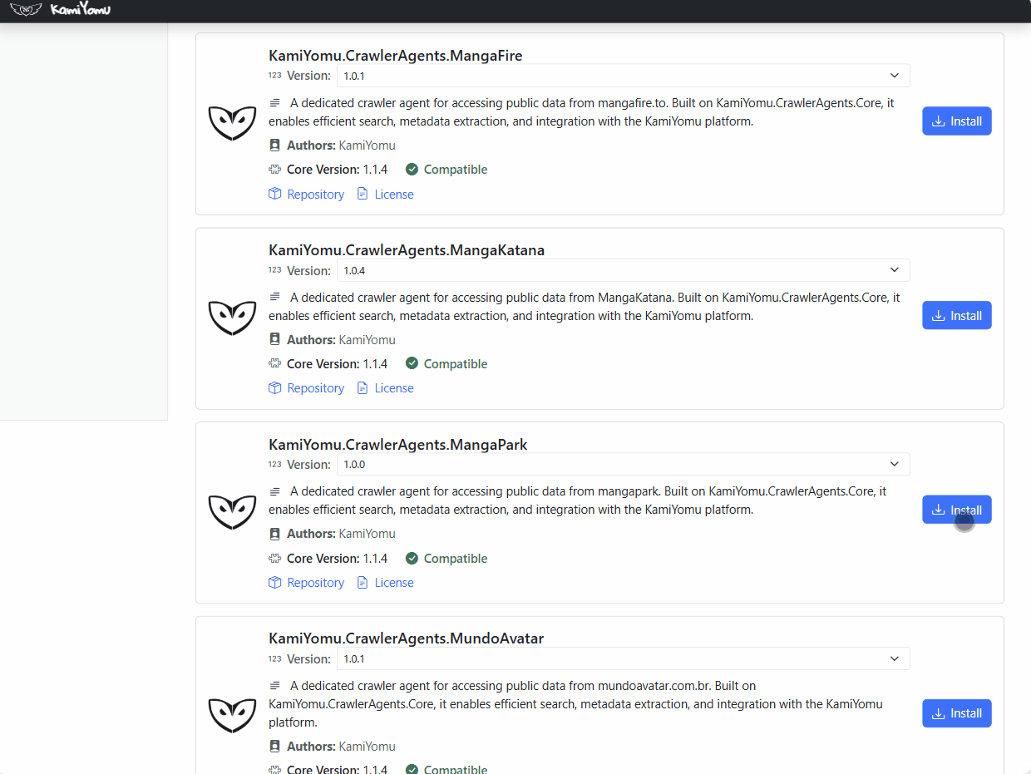
Task: Click the MangaFire crawler agent owl icon
Action: tap(232, 122)
